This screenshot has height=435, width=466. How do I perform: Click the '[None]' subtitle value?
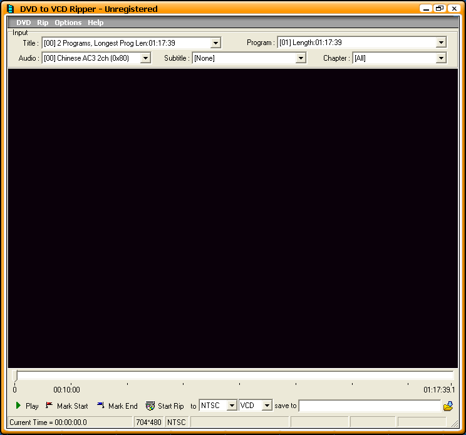204,58
